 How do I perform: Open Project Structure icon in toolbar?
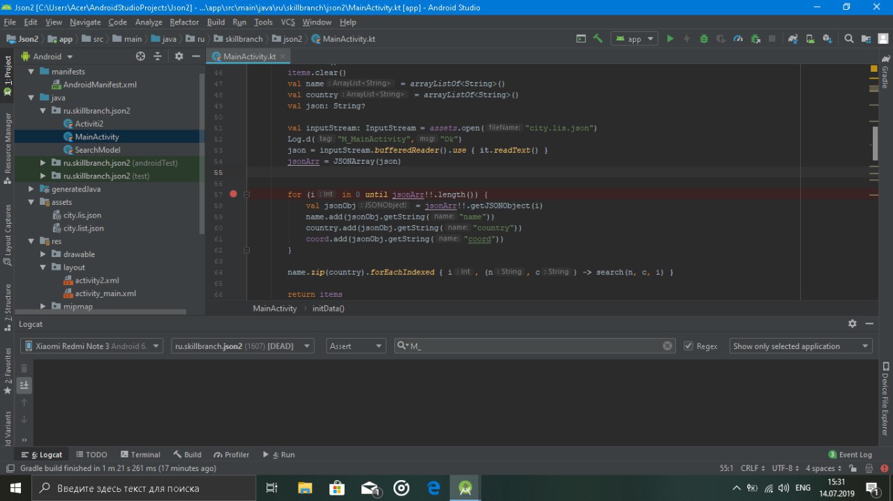(x=866, y=39)
